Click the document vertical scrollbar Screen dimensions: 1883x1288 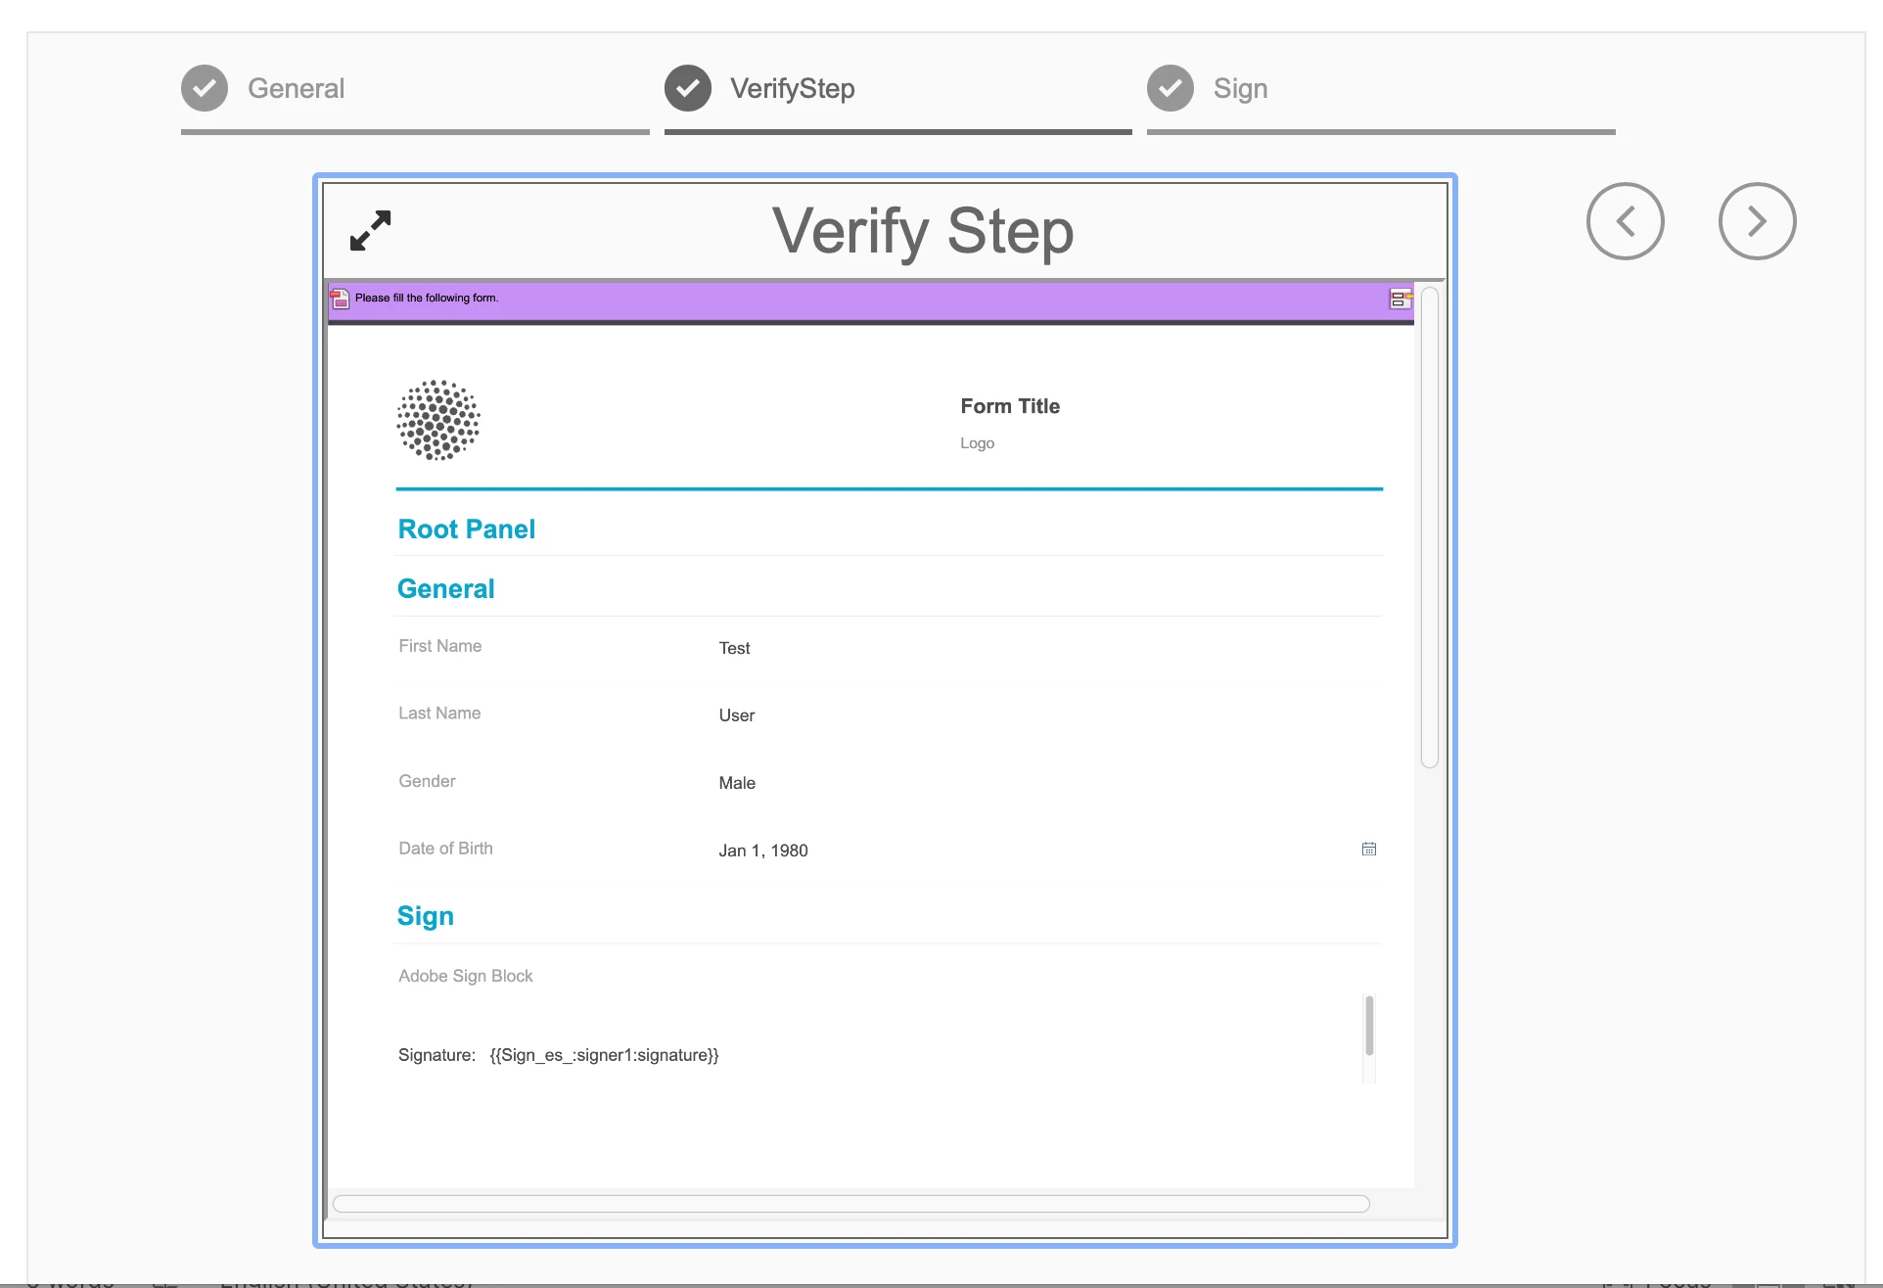1429,529
